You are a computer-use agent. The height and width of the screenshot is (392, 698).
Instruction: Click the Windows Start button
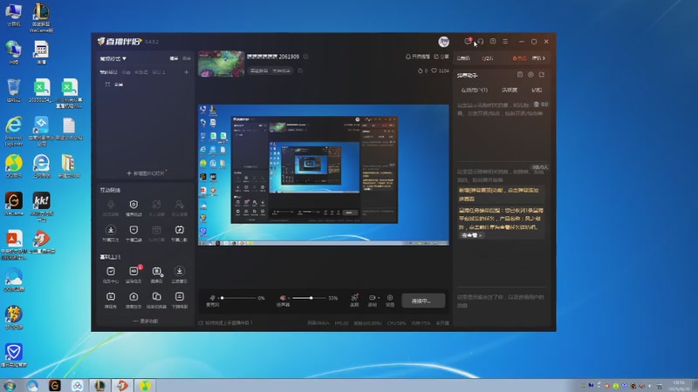coord(10,385)
